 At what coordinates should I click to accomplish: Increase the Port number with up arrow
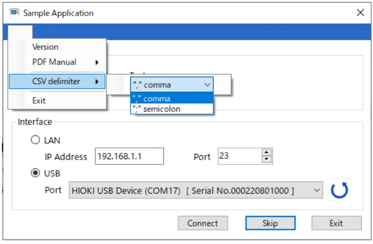(266, 153)
